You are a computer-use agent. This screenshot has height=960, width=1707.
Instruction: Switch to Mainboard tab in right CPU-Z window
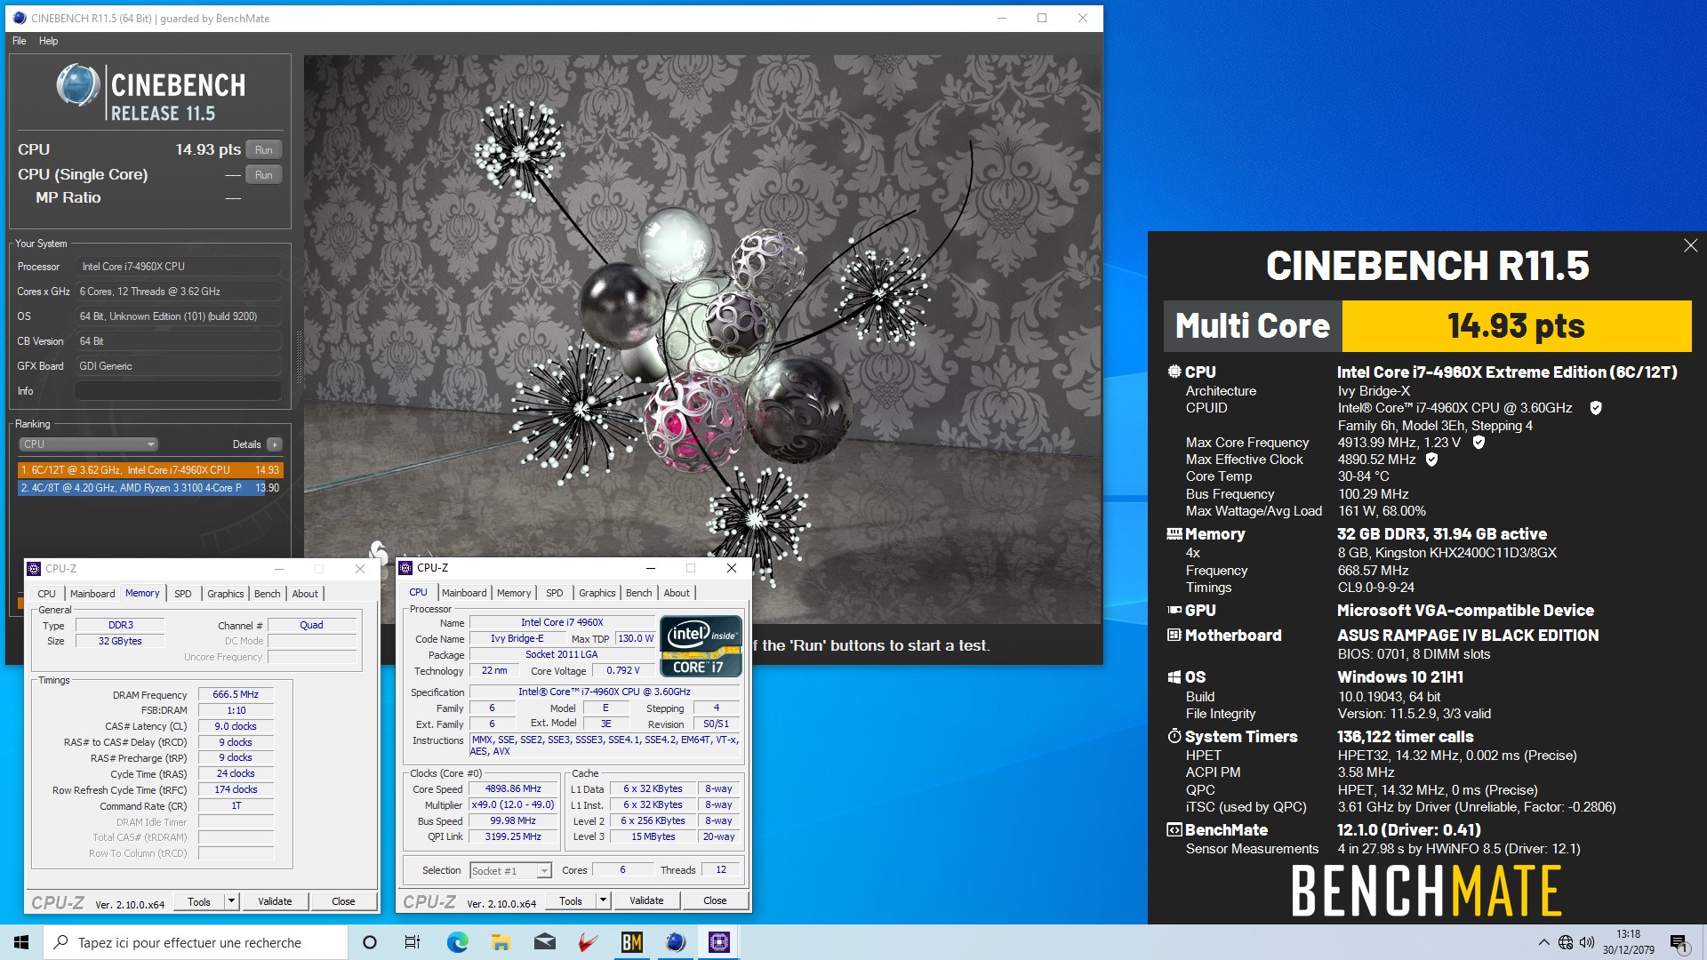click(x=464, y=593)
